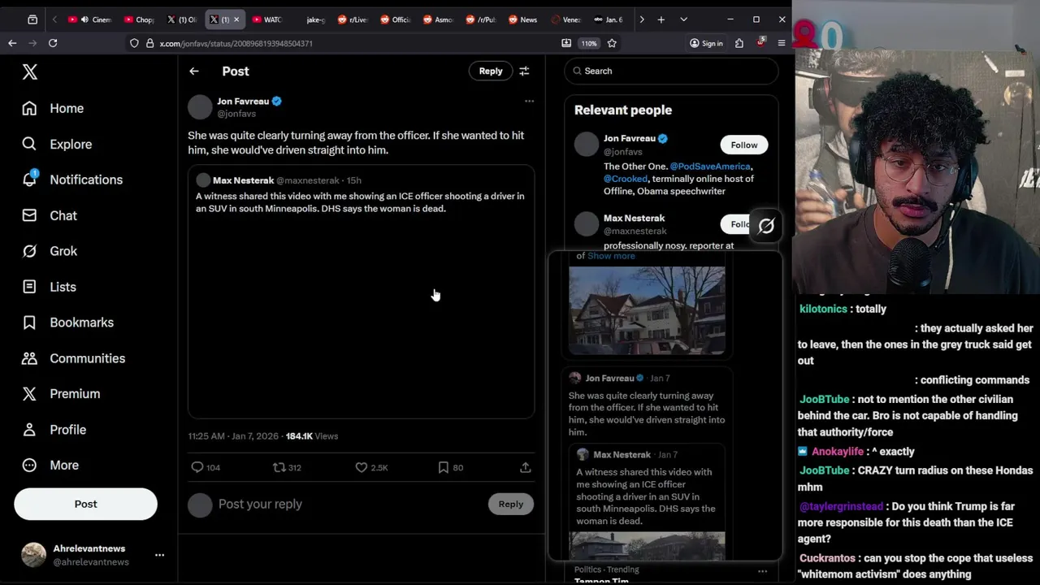
Task: Click the 184.1K Views count
Action: point(312,436)
